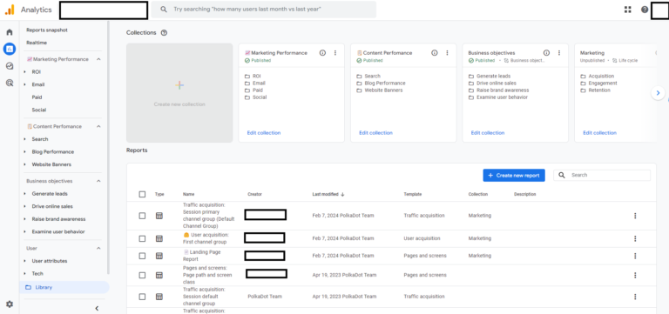The width and height of the screenshot is (669, 314).
Task: Expand ROI topic in sidebar
Action: (x=24, y=72)
